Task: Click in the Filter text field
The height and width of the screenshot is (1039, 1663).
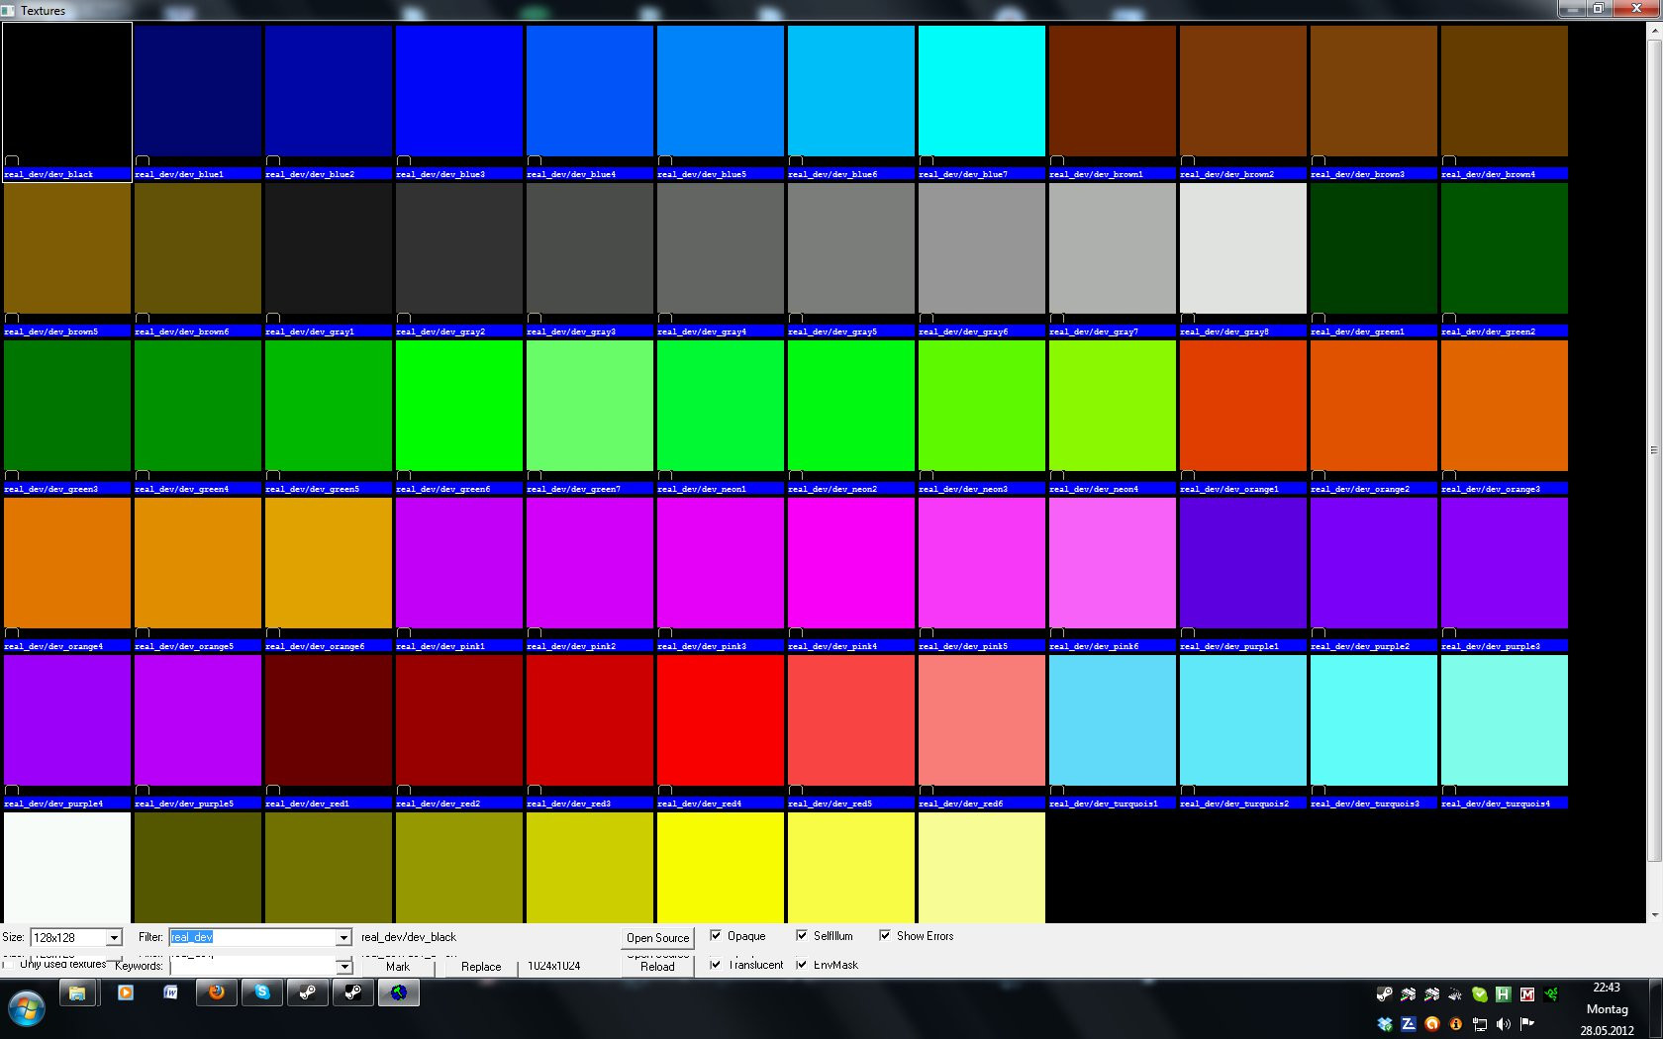Action: 252,937
